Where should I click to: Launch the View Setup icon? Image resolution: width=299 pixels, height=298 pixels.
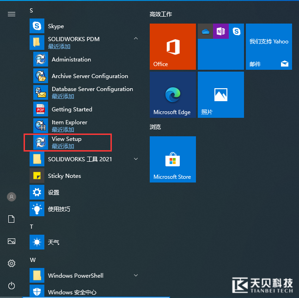click(41, 142)
